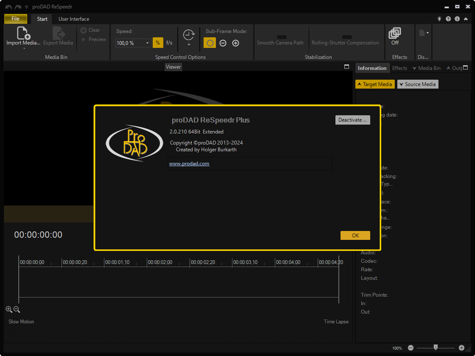Maximize the Viewer panel
Screen dimensions: 475x356
click(x=346, y=67)
